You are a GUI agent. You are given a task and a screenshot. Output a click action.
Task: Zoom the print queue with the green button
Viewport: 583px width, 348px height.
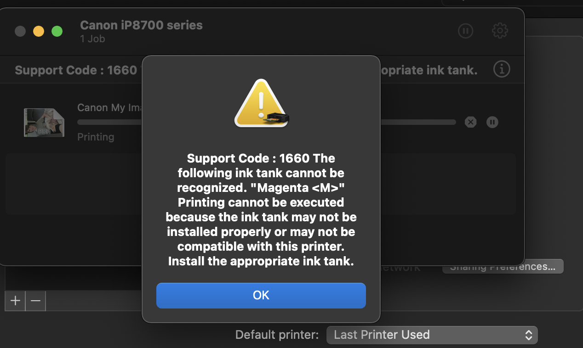coord(57,31)
